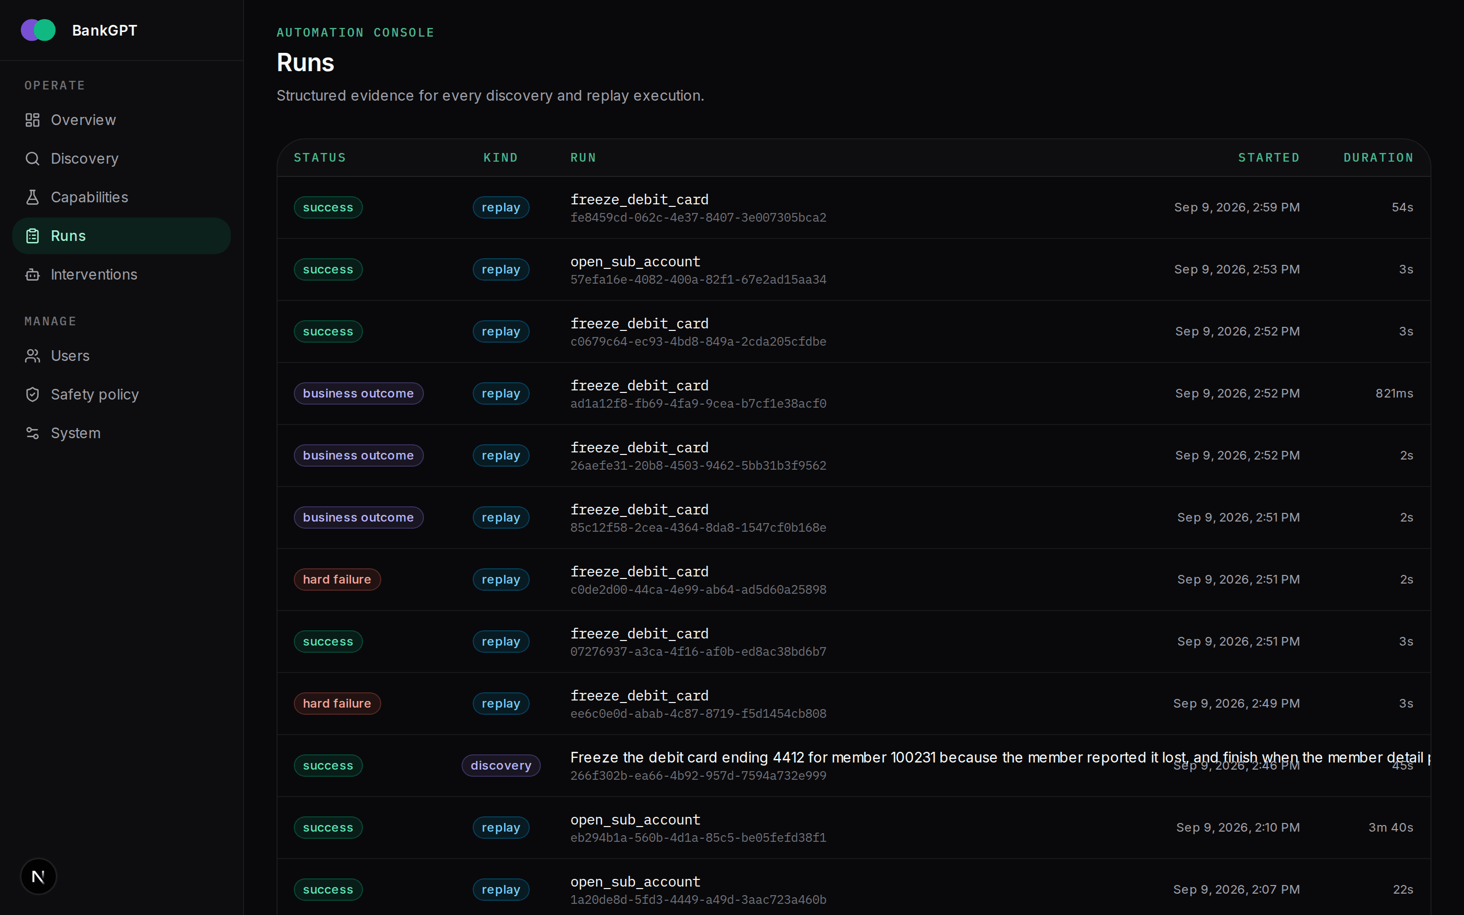Click the STATUS column header
Screen dimensions: 1464x915
coord(320,158)
